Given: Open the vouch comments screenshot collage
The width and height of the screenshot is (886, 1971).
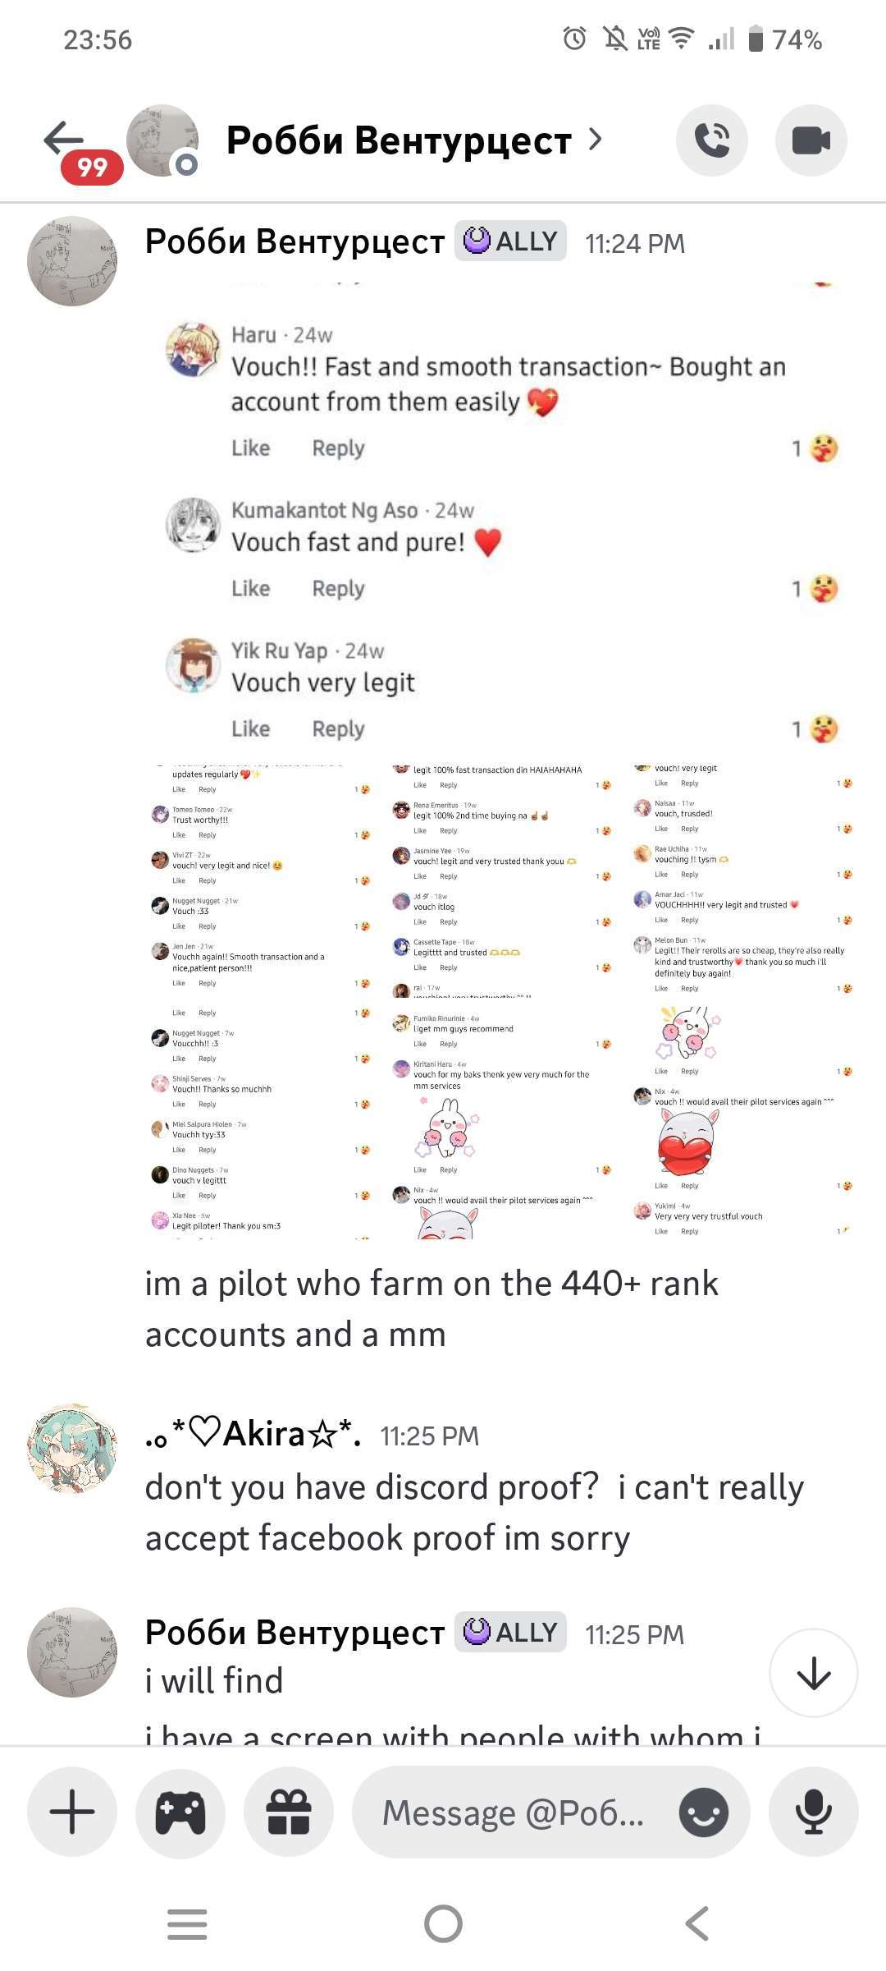Looking at the screenshot, I should click(500, 999).
